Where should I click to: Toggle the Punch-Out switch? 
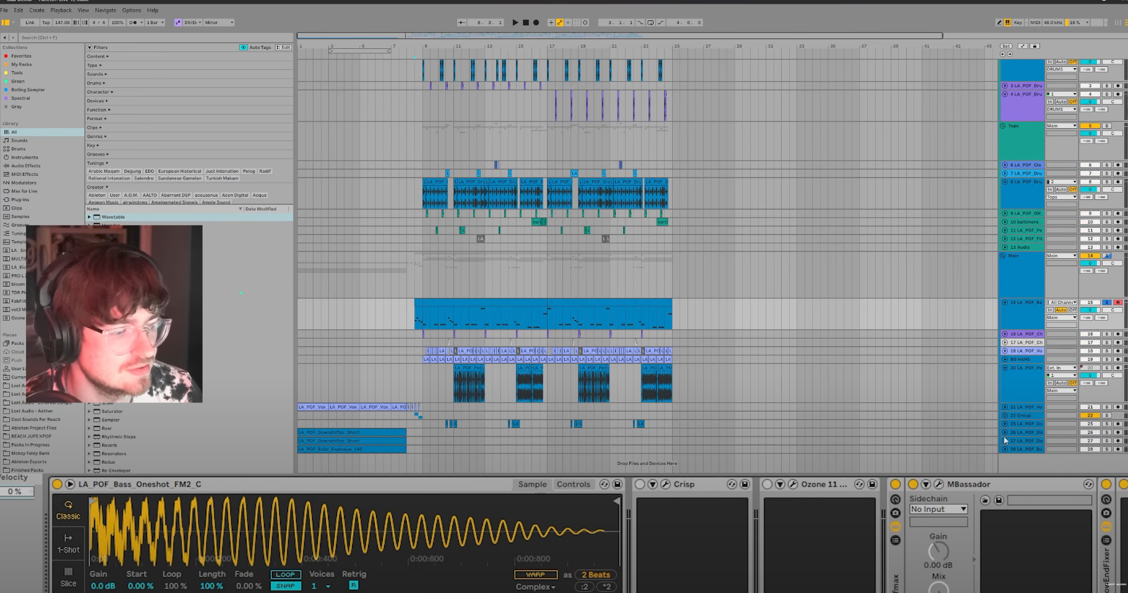tap(660, 22)
